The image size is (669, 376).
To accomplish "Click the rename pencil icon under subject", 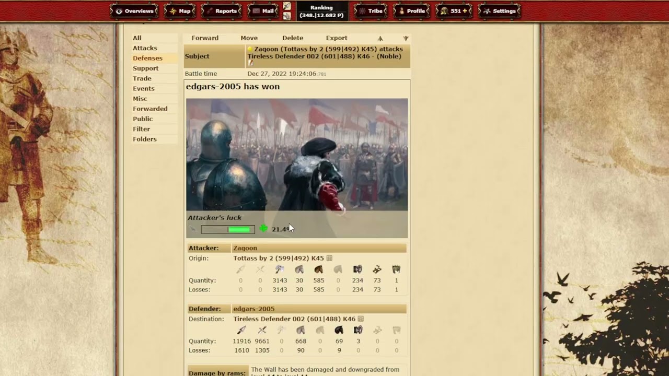I will click(250, 63).
